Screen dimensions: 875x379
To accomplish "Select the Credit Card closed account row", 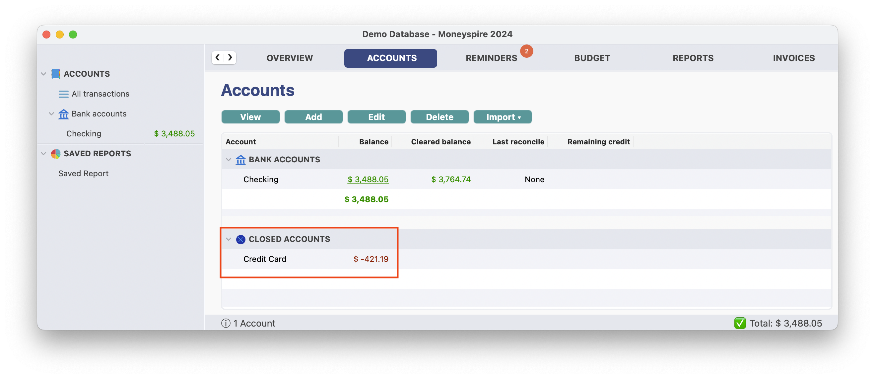I will (526, 259).
